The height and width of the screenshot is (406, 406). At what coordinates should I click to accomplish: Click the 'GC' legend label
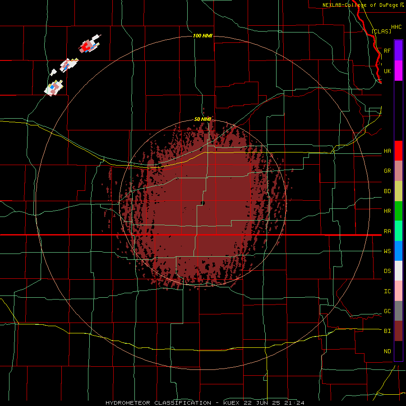coord(387,311)
